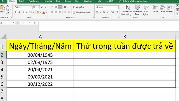Click inside the formula bar input
Viewport: 179px width, 101px height.
(x=108, y=26)
